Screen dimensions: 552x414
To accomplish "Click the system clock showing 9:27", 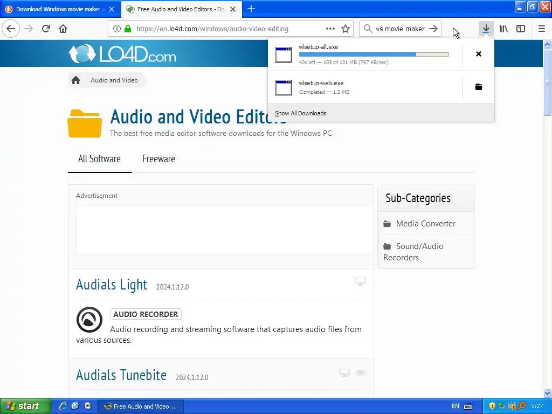I will 537,406.
